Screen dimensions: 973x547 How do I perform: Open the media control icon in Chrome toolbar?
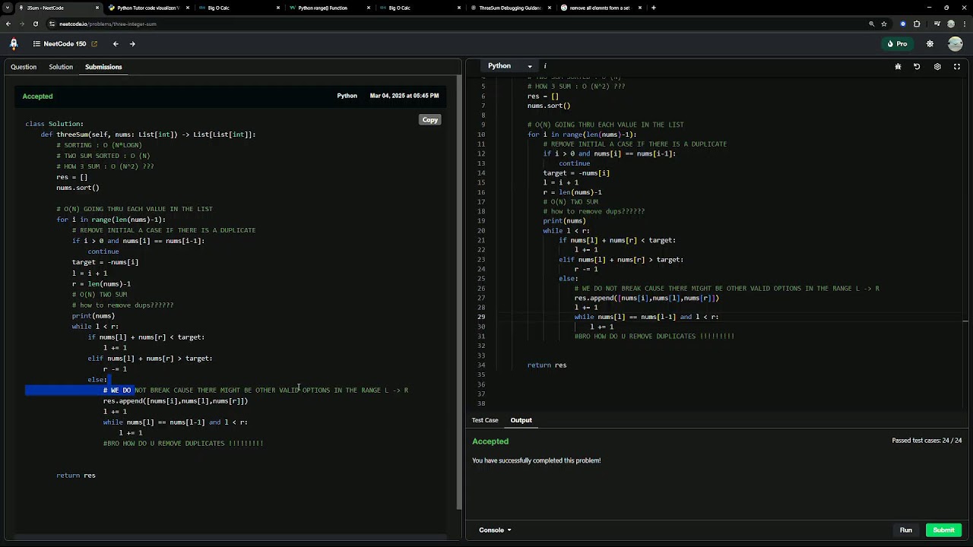(x=937, y=24)
